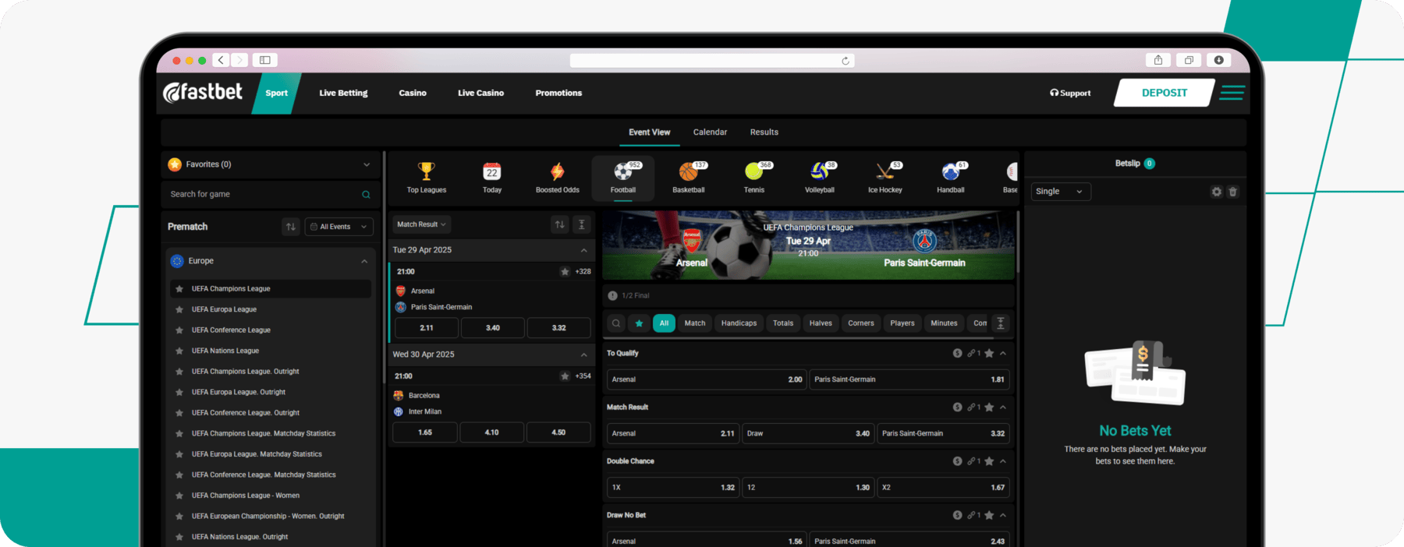Switch to the Results tab
Screen dimensions: 1404x547
pos(764,132)
